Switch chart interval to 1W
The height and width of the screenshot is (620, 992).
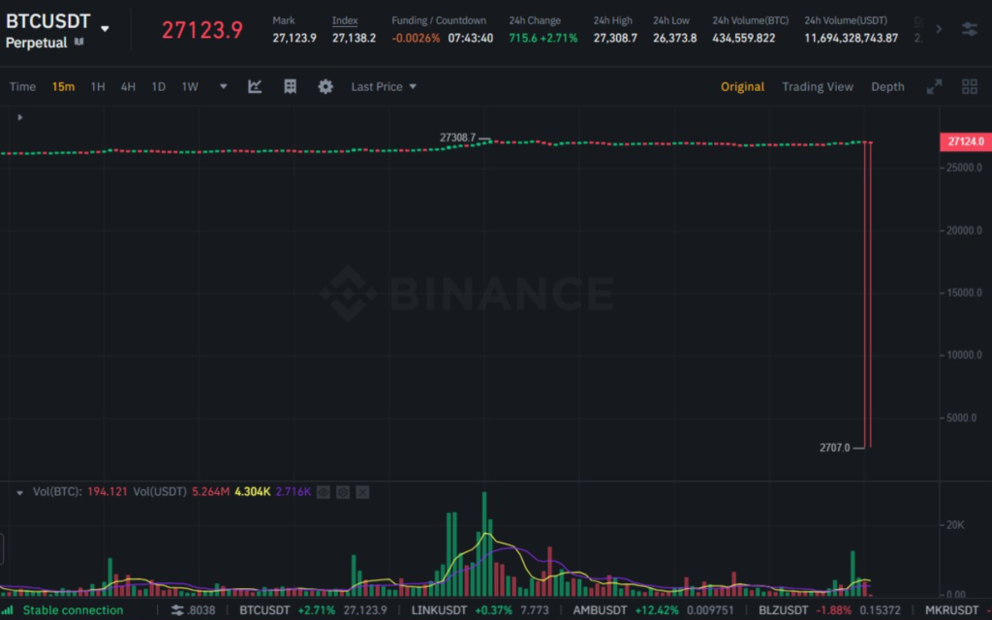point(190,86)
